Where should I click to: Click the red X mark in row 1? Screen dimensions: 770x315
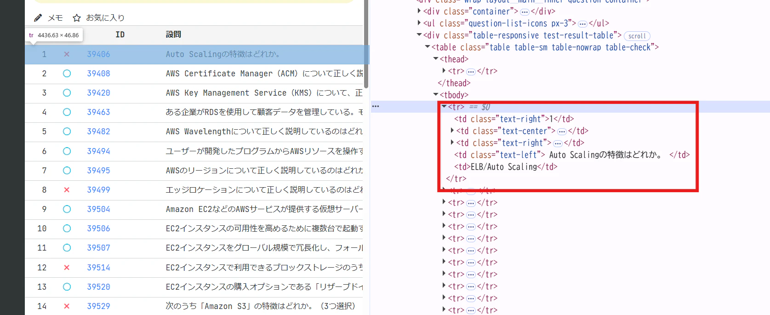(67, 54)
